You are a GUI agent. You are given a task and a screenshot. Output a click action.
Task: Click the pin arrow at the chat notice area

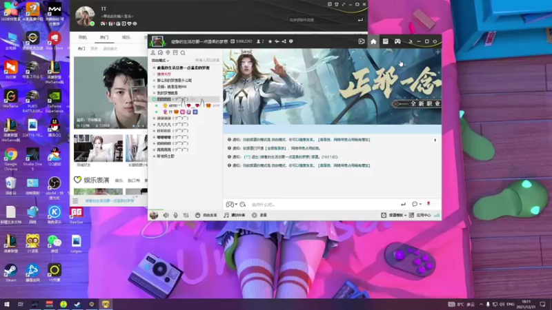435,141
